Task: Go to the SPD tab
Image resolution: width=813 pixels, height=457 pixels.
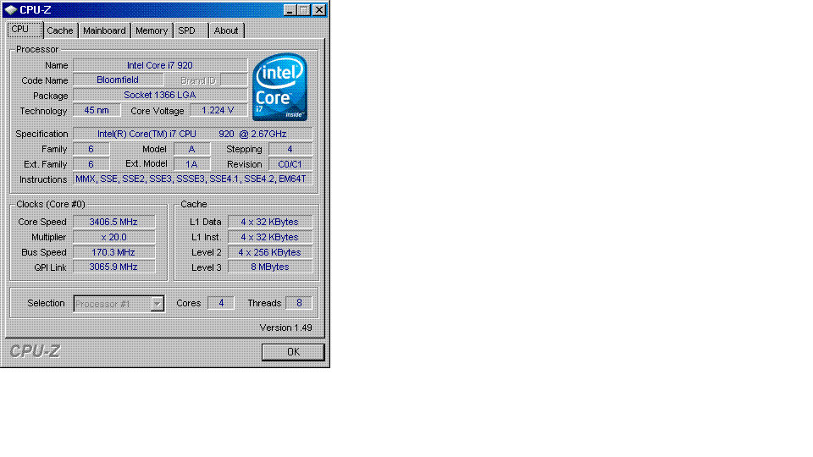Action: click(x=186, y=30)
